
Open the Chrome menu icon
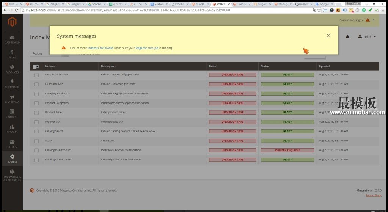[383, 10]
